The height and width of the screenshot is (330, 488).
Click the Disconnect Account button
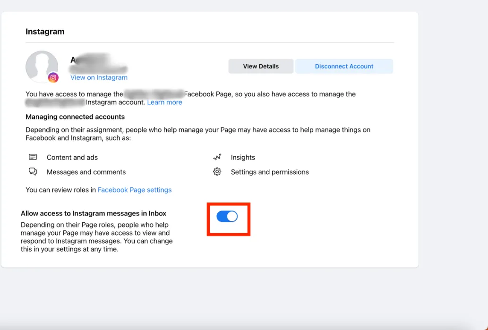[344, 66]
